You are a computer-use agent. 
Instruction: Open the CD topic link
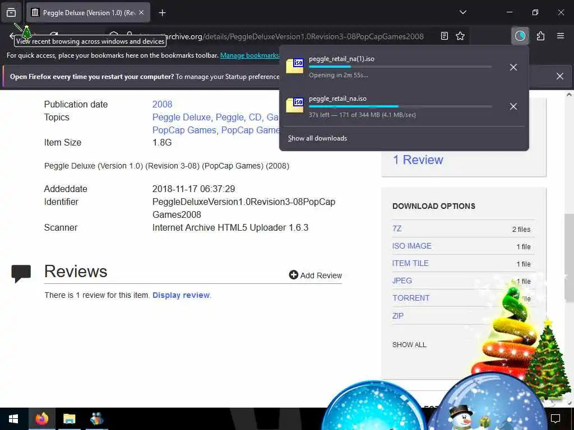(255, 117)
